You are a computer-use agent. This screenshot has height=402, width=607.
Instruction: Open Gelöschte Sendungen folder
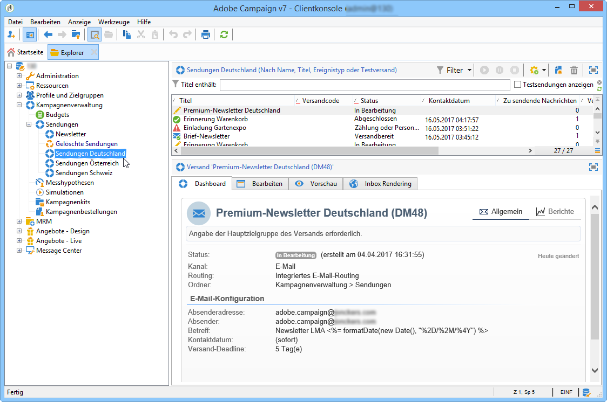click(86, 144)
